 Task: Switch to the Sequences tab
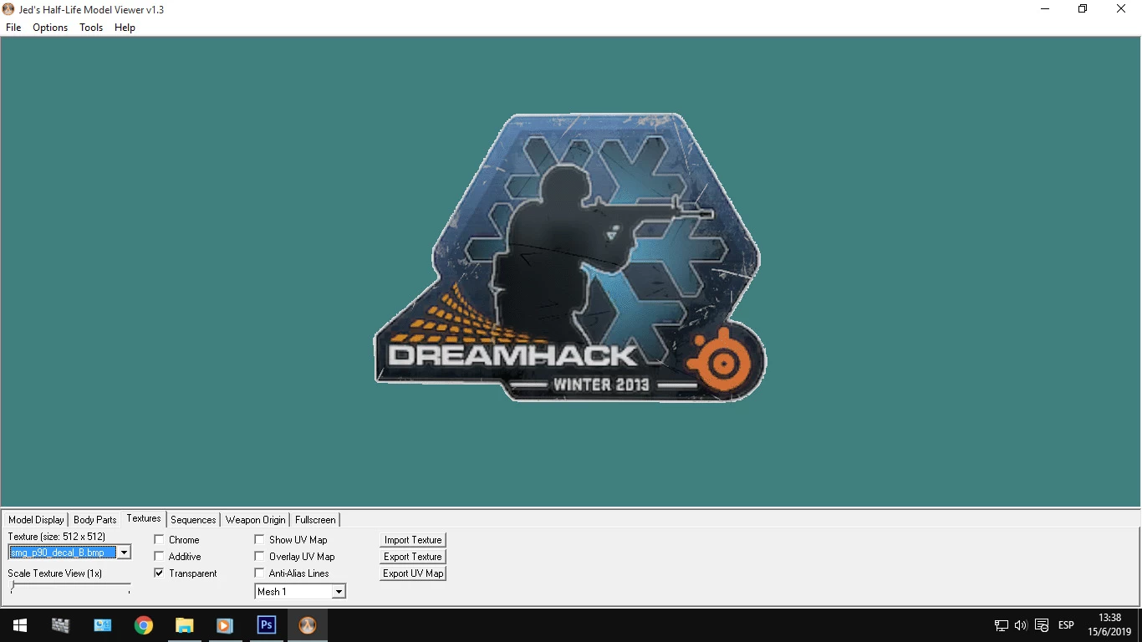coord(193,520)
